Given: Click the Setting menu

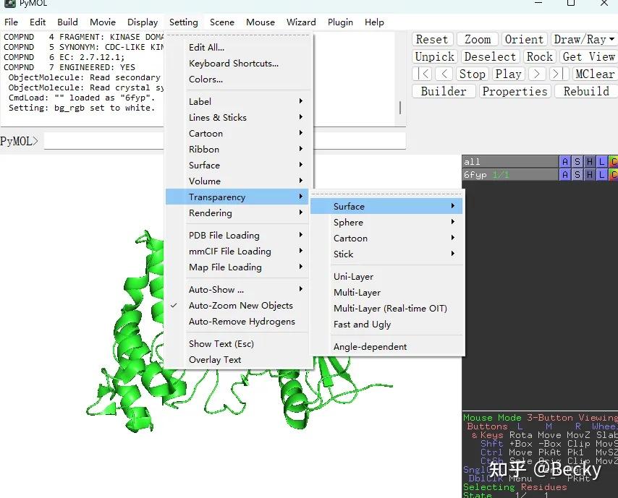Looking at the screenshot, I should click(x=183, y=22).
